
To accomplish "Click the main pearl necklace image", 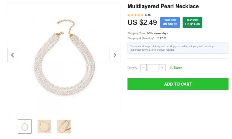I will [x=64, y=59].
